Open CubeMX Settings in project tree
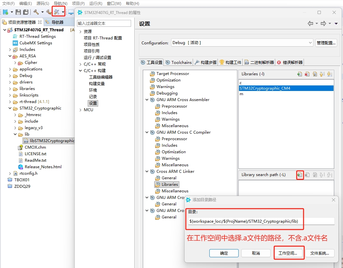 coord(36,43)
